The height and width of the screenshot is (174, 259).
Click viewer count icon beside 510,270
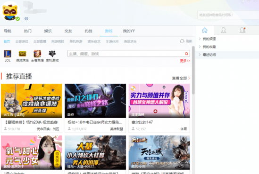click(x=5, y=129)
